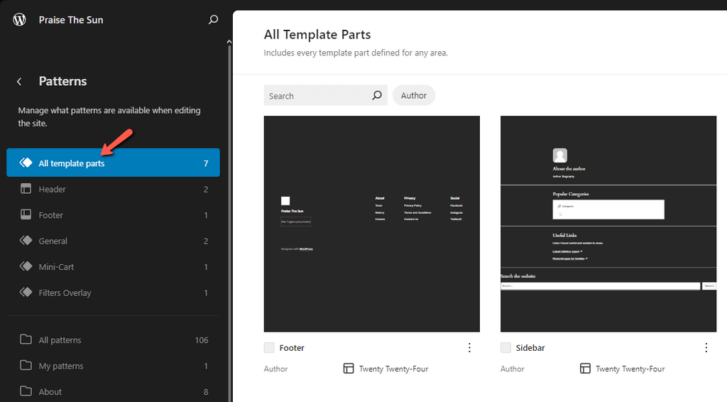Click Twenty Twenty-Four theme icon under Footer
727x402 pixels.
pyautogui.click(x=349, y=369)
